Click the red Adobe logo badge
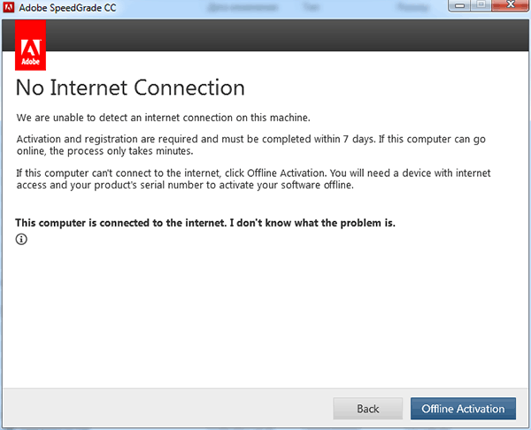Screen dimensions: 531x430 tap(30, 45)
